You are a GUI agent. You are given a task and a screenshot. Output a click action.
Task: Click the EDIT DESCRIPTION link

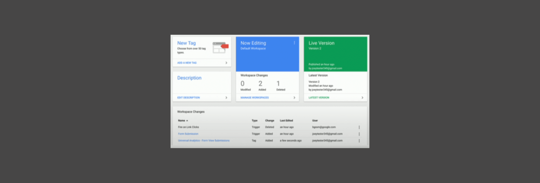pyautogui.click(x=188, y=97)
